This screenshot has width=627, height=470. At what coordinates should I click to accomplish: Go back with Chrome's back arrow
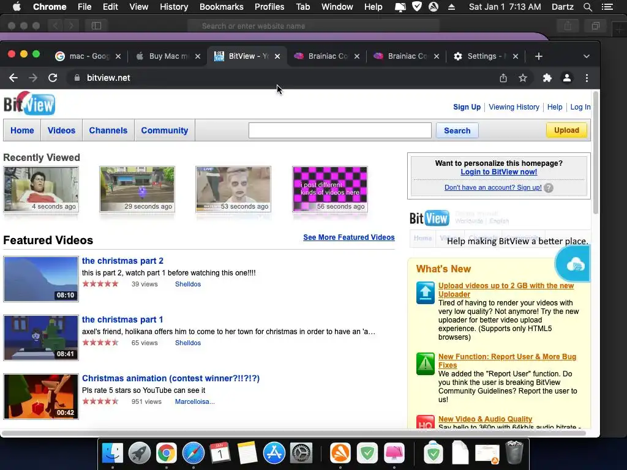[13, 78]
